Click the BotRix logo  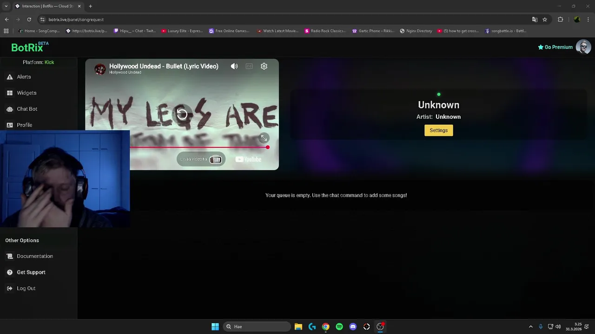tap(30, 47)
